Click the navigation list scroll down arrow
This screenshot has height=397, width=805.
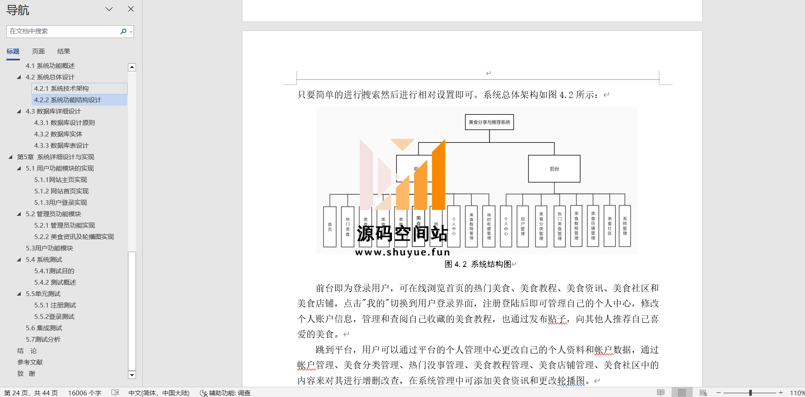[x=132, y=375]
